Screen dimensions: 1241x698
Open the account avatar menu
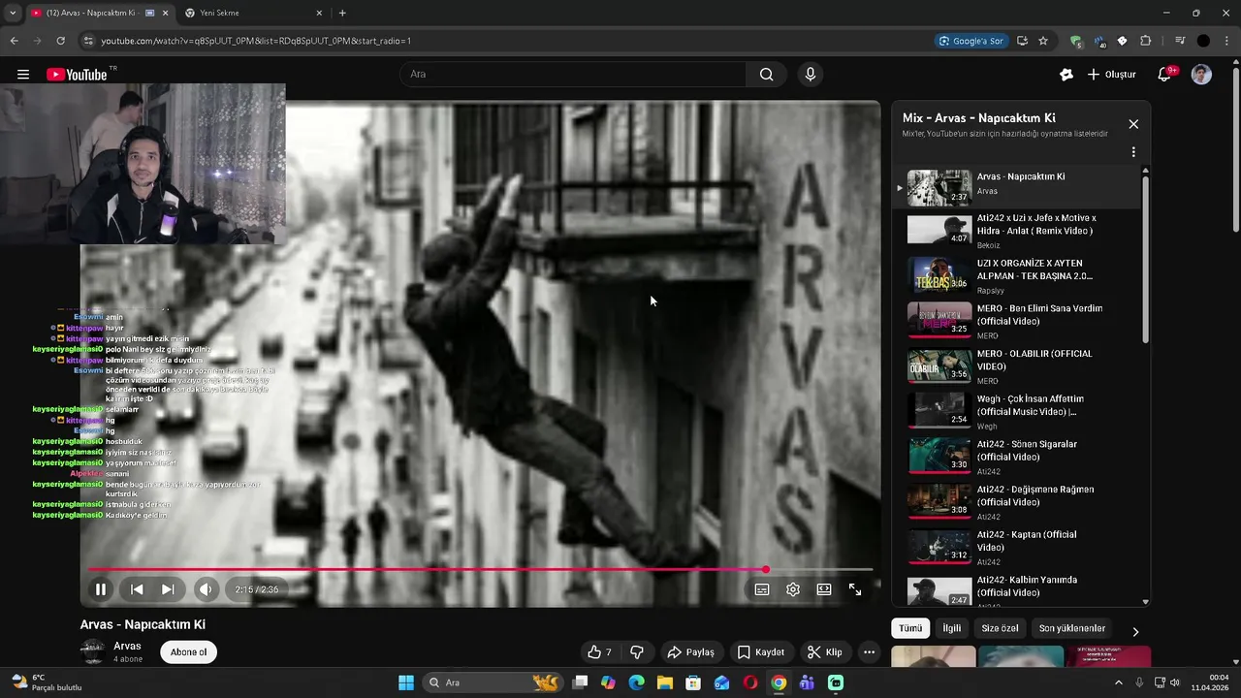tap(1201, 75)
